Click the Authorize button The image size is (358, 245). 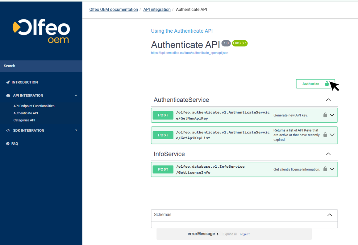tap(315, 84)
